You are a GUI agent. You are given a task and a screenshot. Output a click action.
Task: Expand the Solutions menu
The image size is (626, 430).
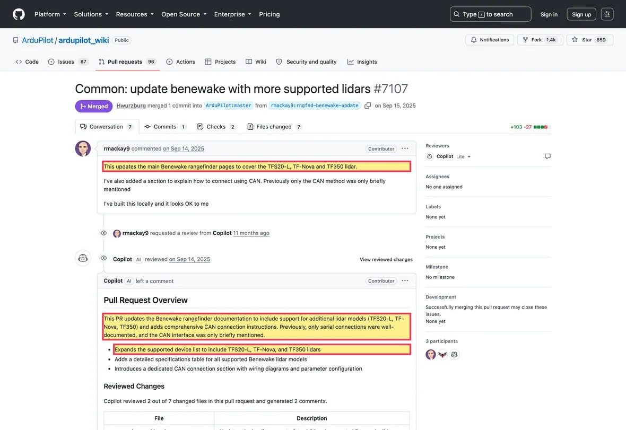(x=91, y=14)
